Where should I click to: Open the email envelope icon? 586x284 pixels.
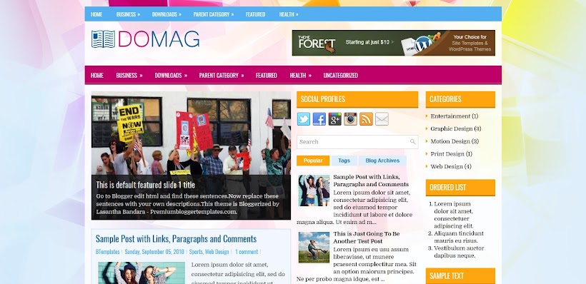[382, 119]
